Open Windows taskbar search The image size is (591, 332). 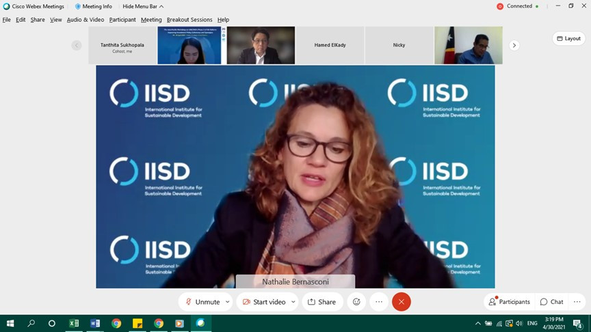31,323
